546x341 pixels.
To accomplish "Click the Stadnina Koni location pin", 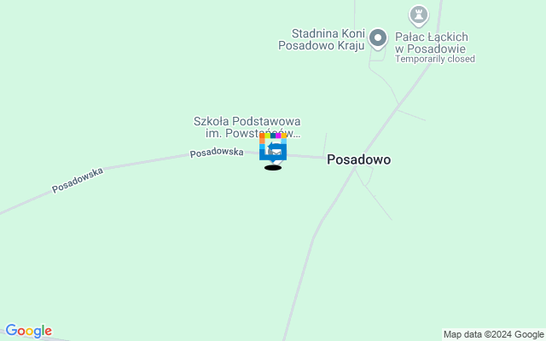I will [378, 38].
